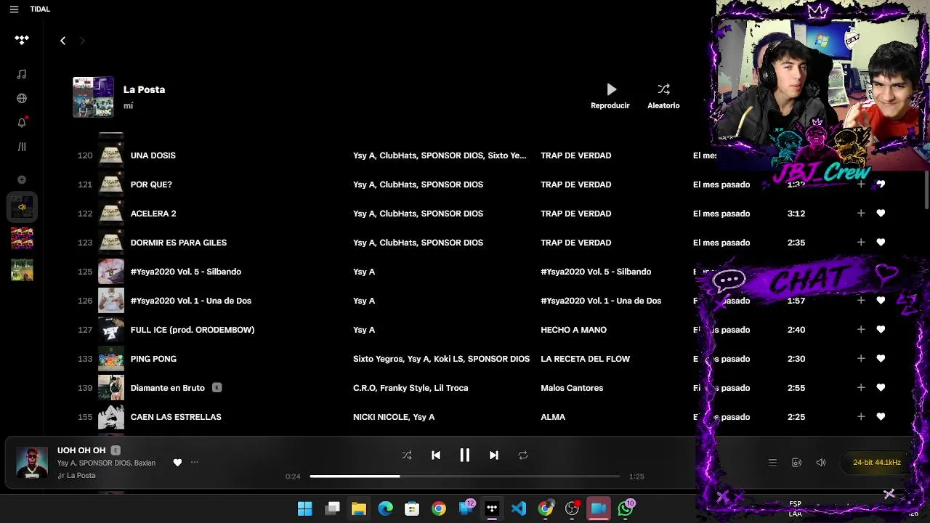Add PING PONG track plus icon
The image size is (930, 523).
[x=861, y=359]
